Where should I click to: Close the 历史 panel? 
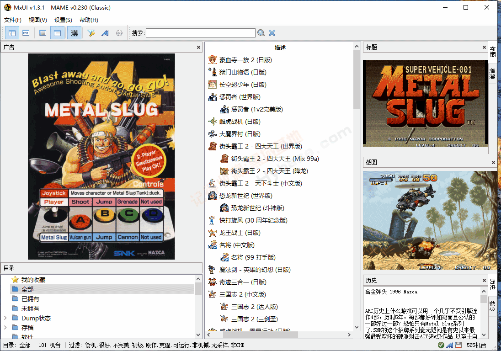(x=484, y=280)
